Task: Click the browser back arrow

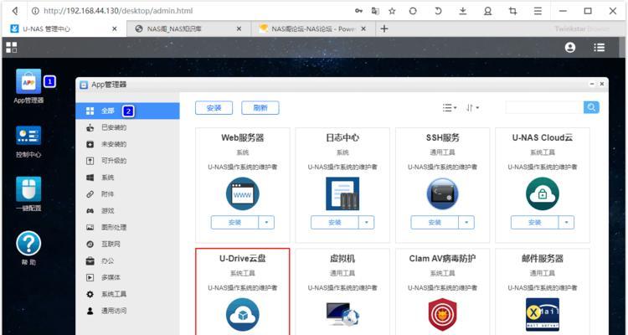Action: 15,11
